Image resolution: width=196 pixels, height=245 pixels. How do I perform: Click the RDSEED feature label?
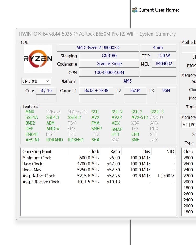pos(76,140)
